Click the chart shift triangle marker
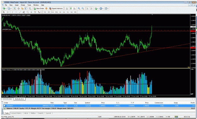 (x=152, y=15)
